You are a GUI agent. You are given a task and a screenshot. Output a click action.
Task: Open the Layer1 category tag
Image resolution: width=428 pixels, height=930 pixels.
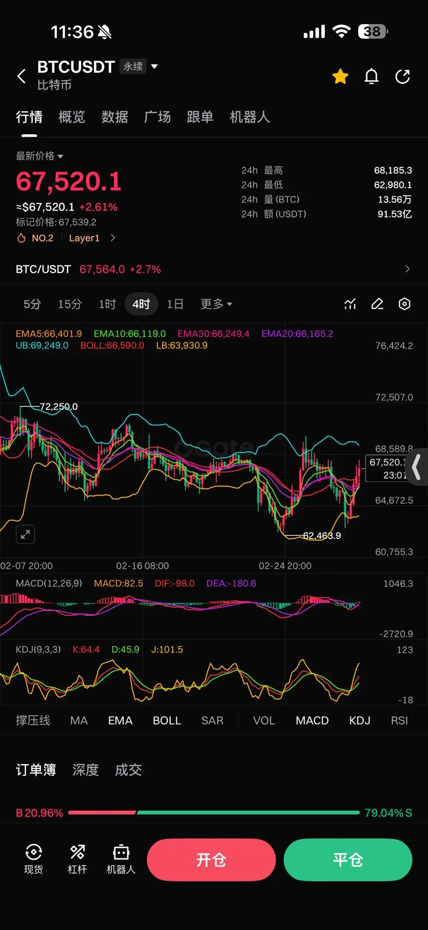(84, 238)
